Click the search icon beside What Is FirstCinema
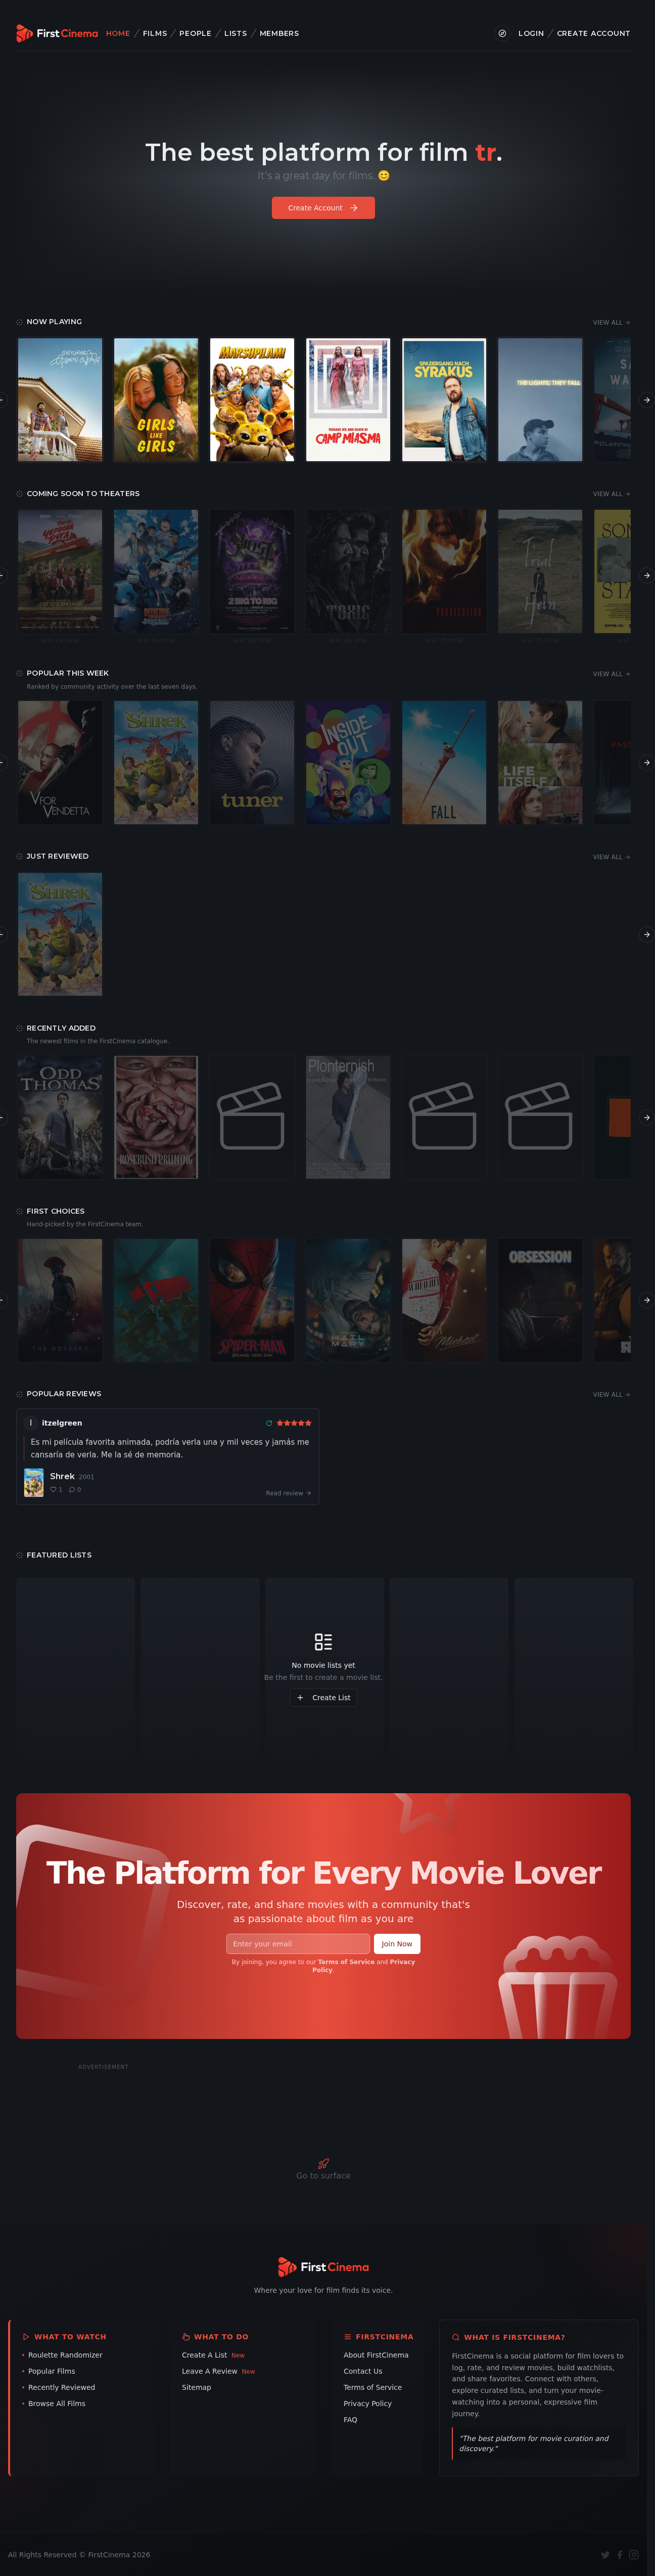Screen dimensions: 655x2576 tap(456, 2338)
